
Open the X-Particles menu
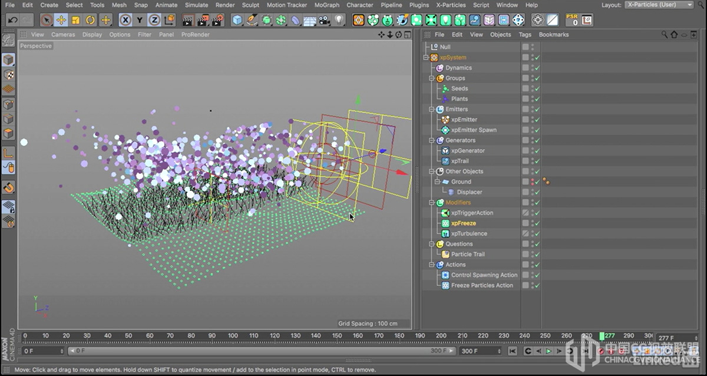pyautogui.click(x=451, y=5)
